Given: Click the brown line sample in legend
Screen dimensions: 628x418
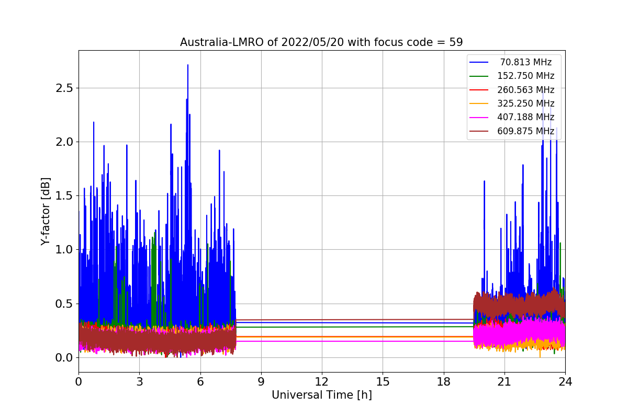Looking at the screenshot, I should (x=479, y=131).
